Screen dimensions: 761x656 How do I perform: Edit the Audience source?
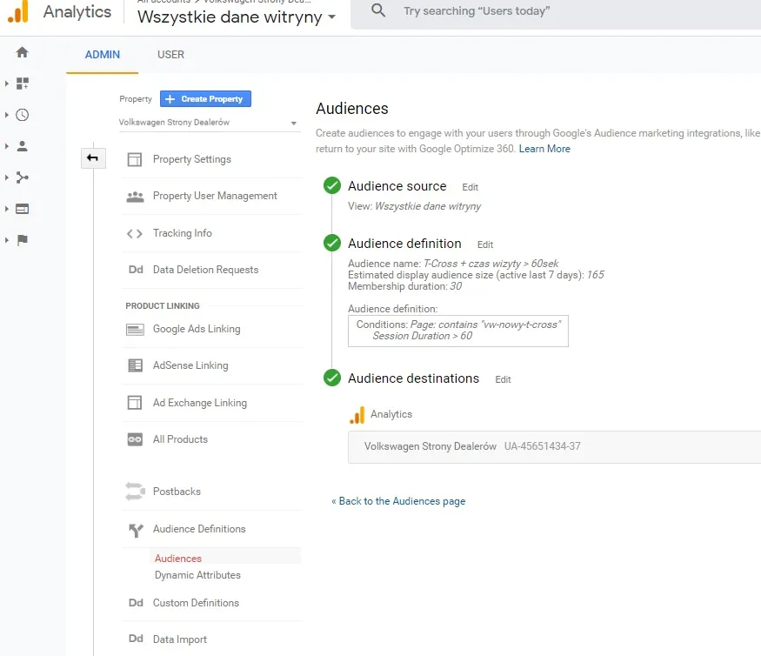point(470,187)
